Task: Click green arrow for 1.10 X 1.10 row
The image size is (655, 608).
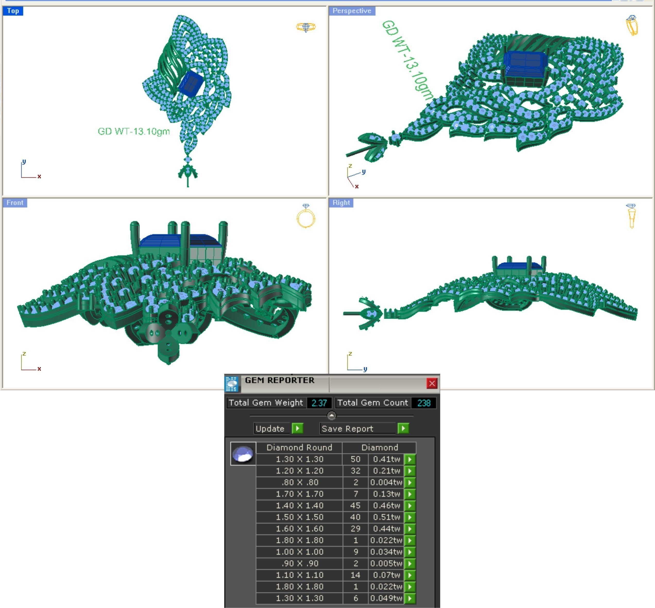Action: point(410,575)
